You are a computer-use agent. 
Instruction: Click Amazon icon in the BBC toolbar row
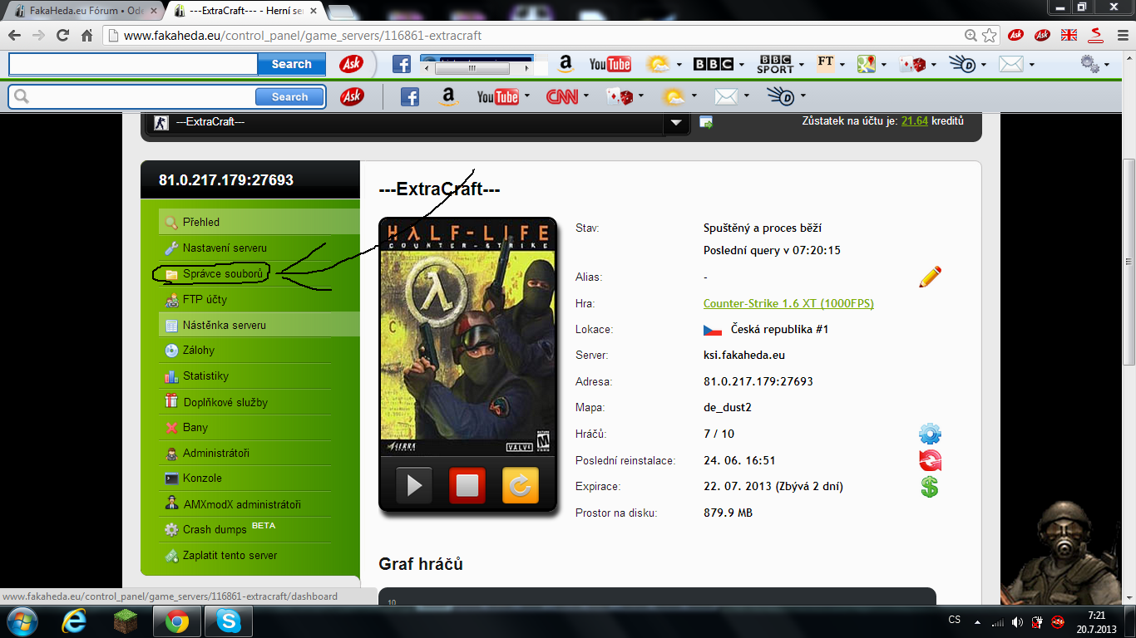point(566,64)
